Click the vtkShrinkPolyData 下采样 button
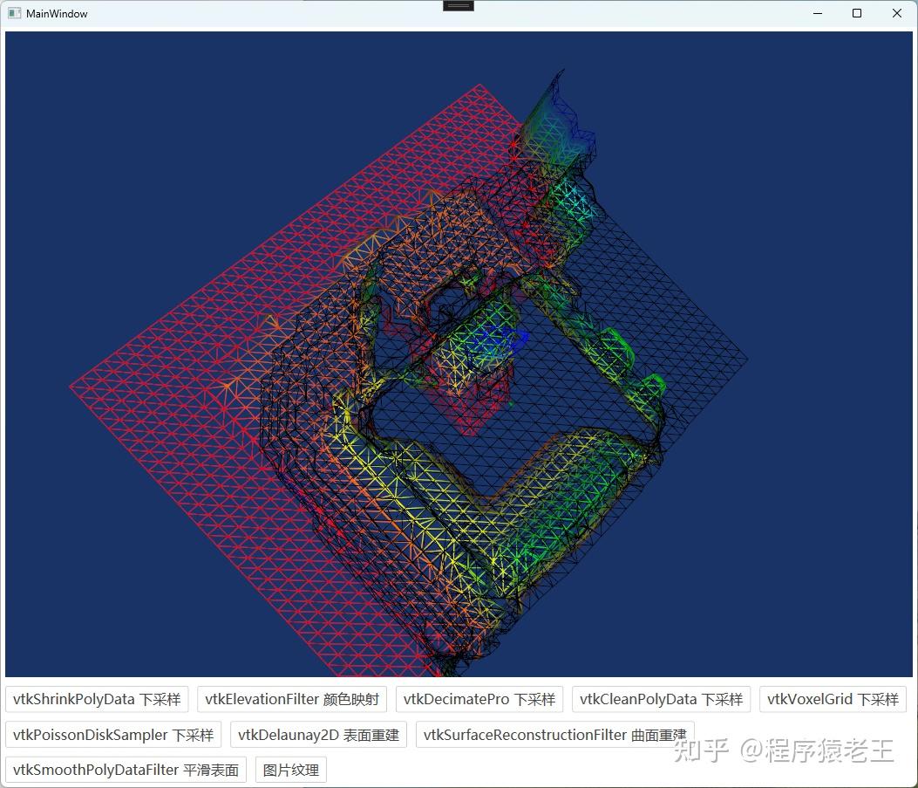The height and width of the screenshot is (788, 918). pyautogui.click(x=96, y=699)
